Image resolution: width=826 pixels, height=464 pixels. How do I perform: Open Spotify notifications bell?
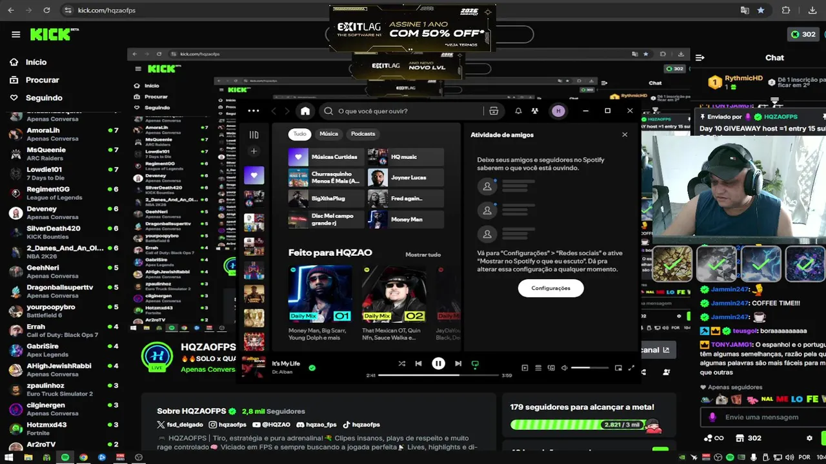[518, 111]
